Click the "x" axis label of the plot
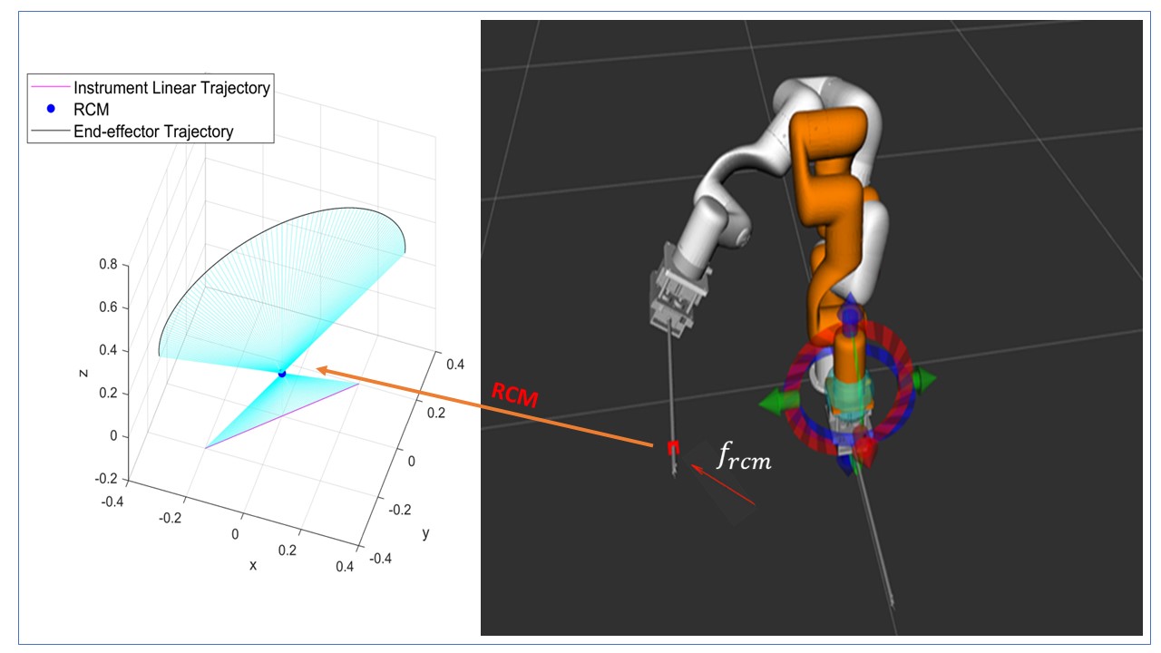 pyautogui.click(x=253, y=565)
